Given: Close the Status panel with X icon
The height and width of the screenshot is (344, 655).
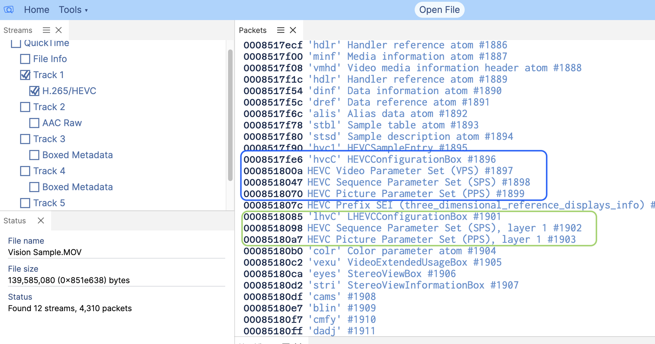Looking at the screenshot, I should (41, 220).
